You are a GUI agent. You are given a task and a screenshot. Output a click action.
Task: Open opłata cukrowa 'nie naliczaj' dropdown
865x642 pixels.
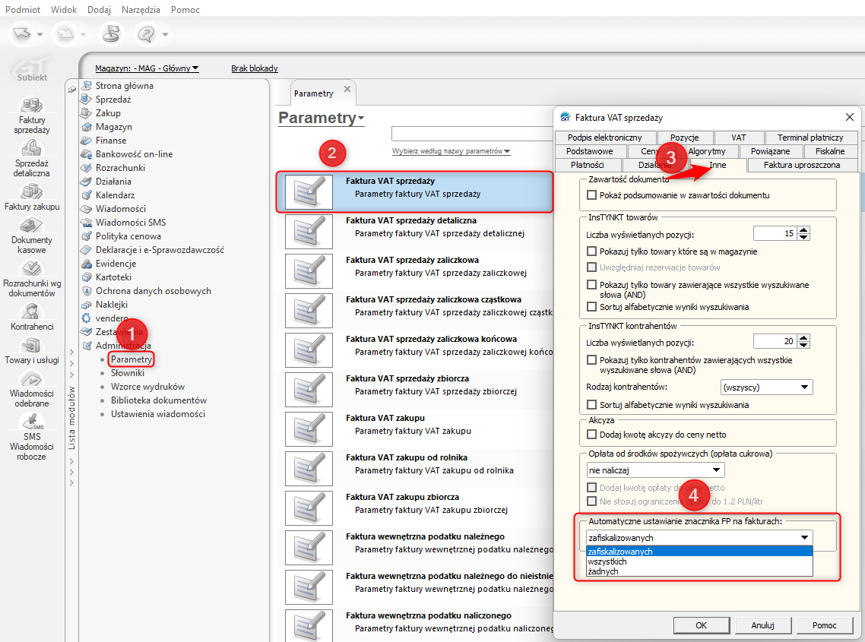655,470
